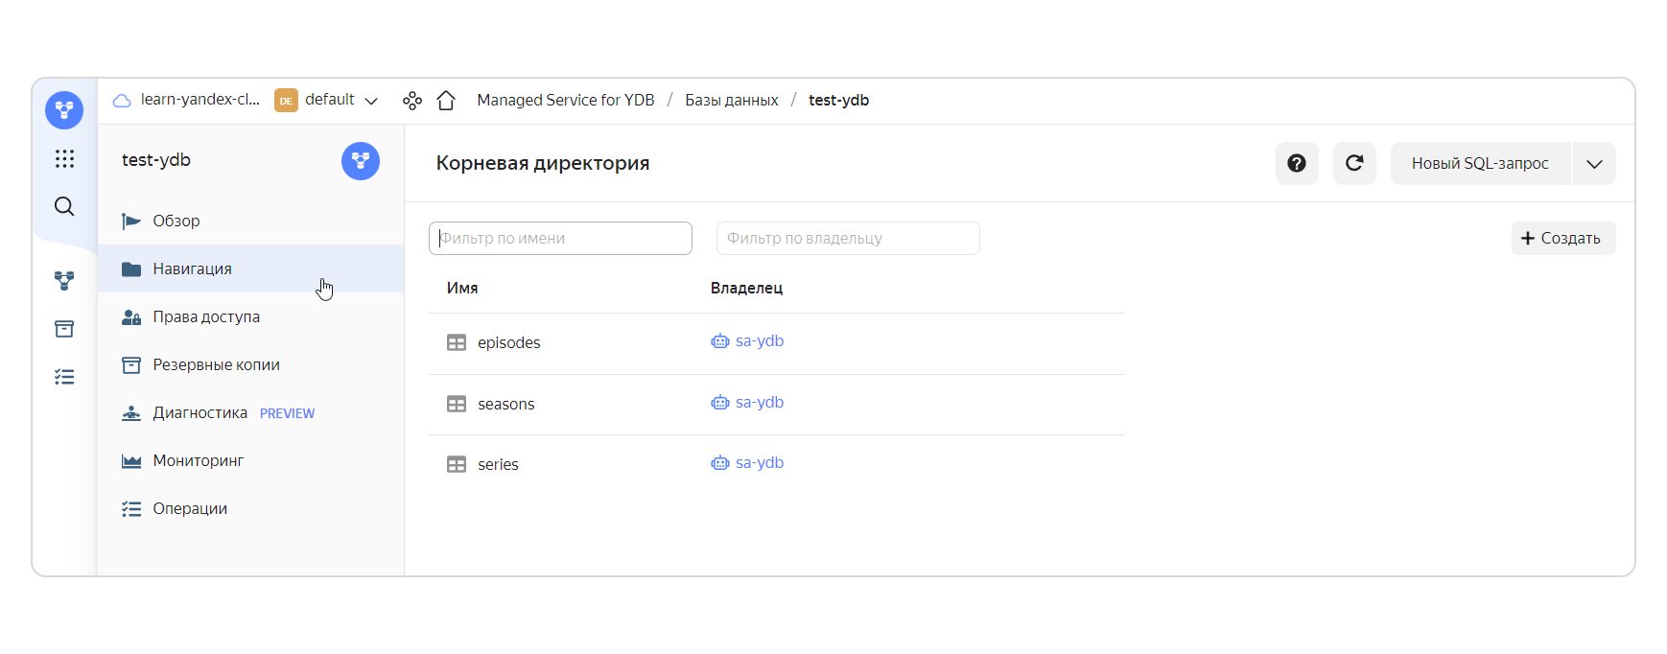Open the series table

498,464
